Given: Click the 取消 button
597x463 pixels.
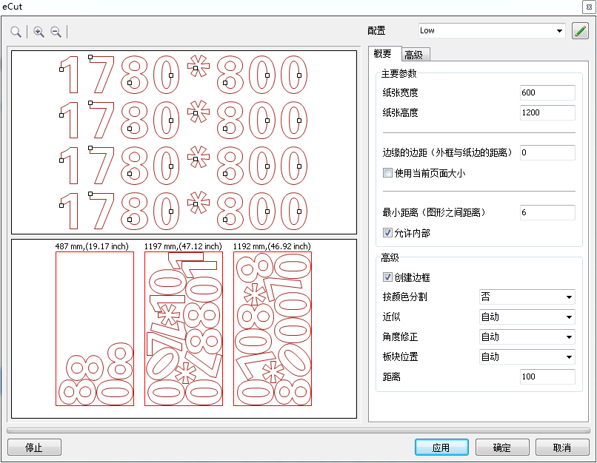Looking at the screenshot, I should 562,447.
